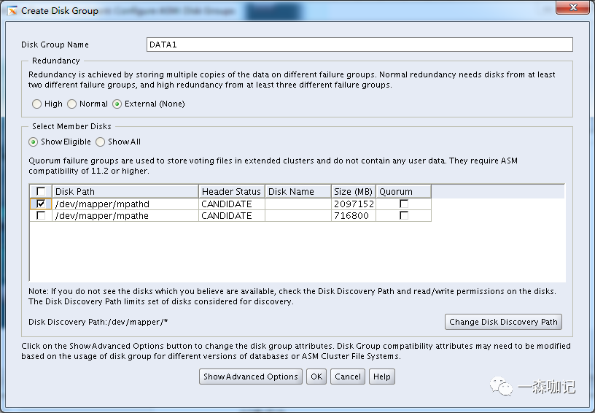Click the 716800 size cell
Screen dimensions: 595x413
click(353, 215)
